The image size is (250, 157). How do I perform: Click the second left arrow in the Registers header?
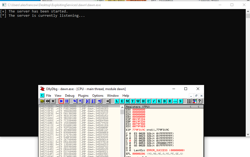[198, 107]
